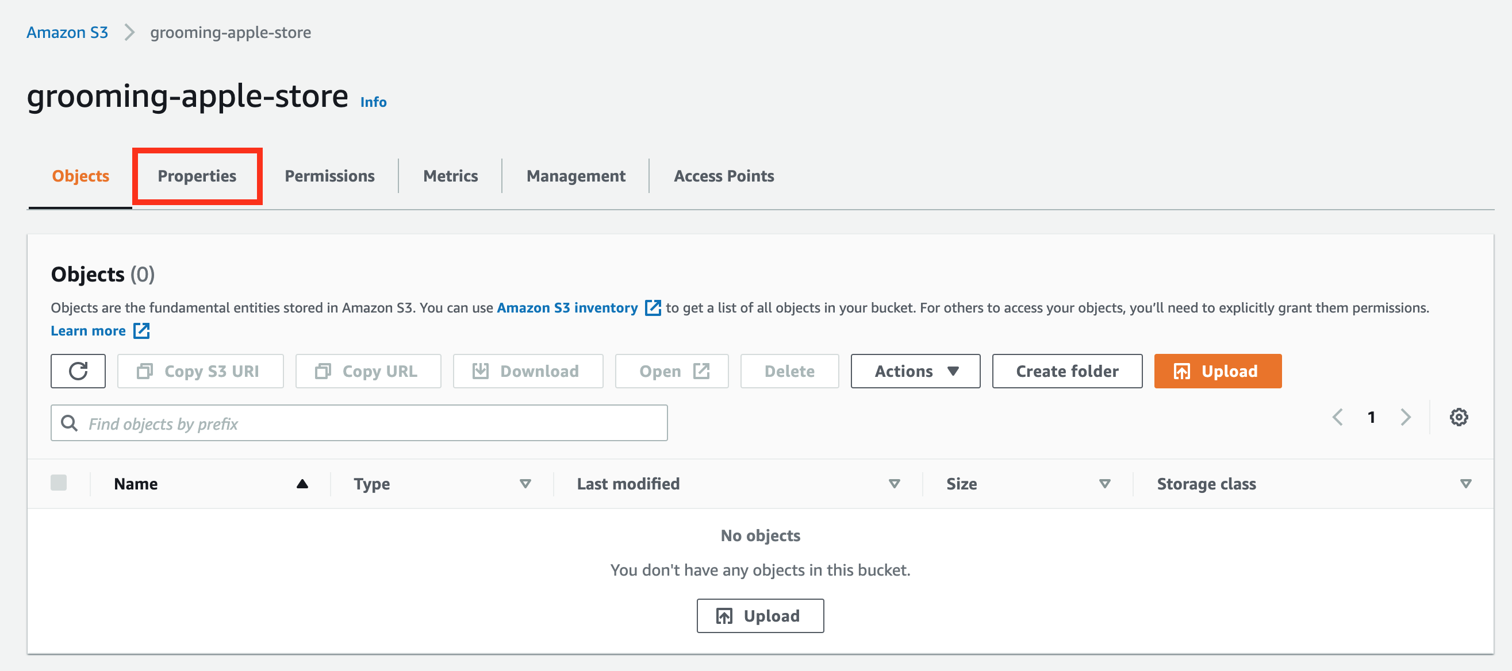Click the previous page arrow
Viewport: 1512px width, 671px height.
point(1338,417)
